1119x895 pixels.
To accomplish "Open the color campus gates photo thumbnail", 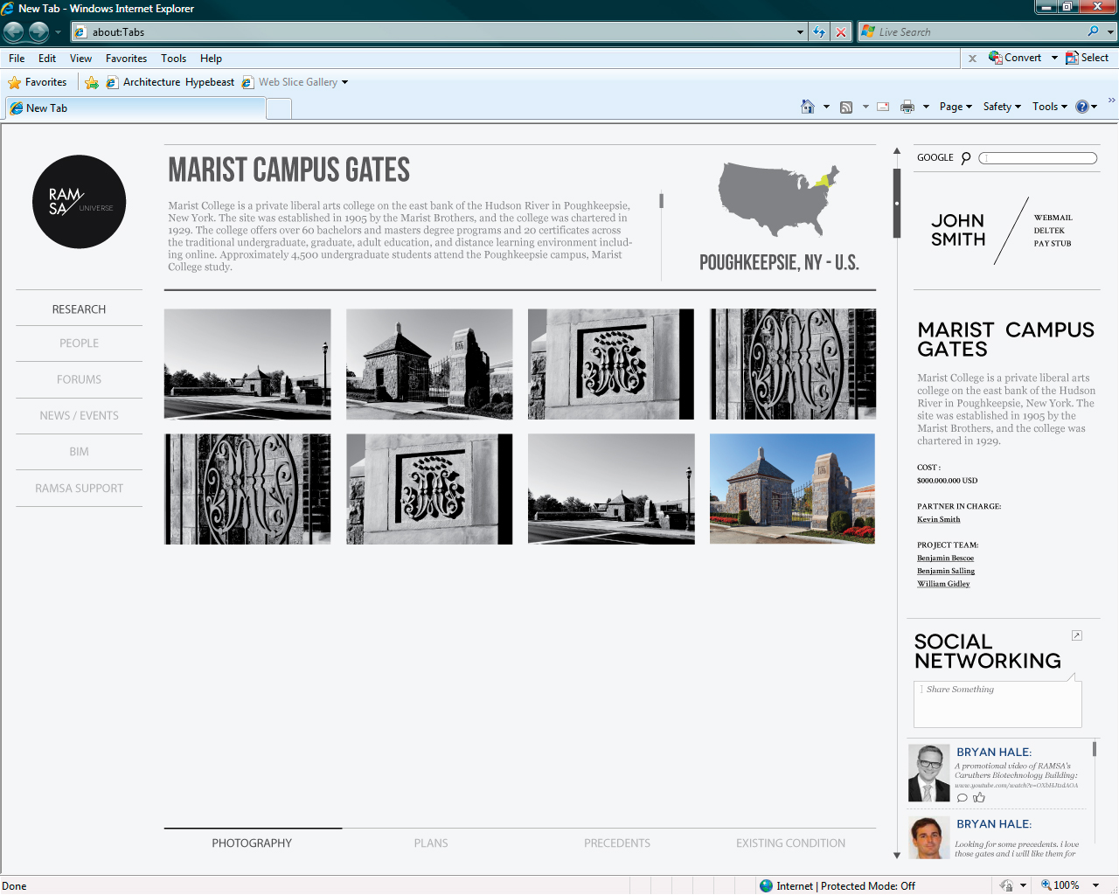I will [x=792, y=489].
